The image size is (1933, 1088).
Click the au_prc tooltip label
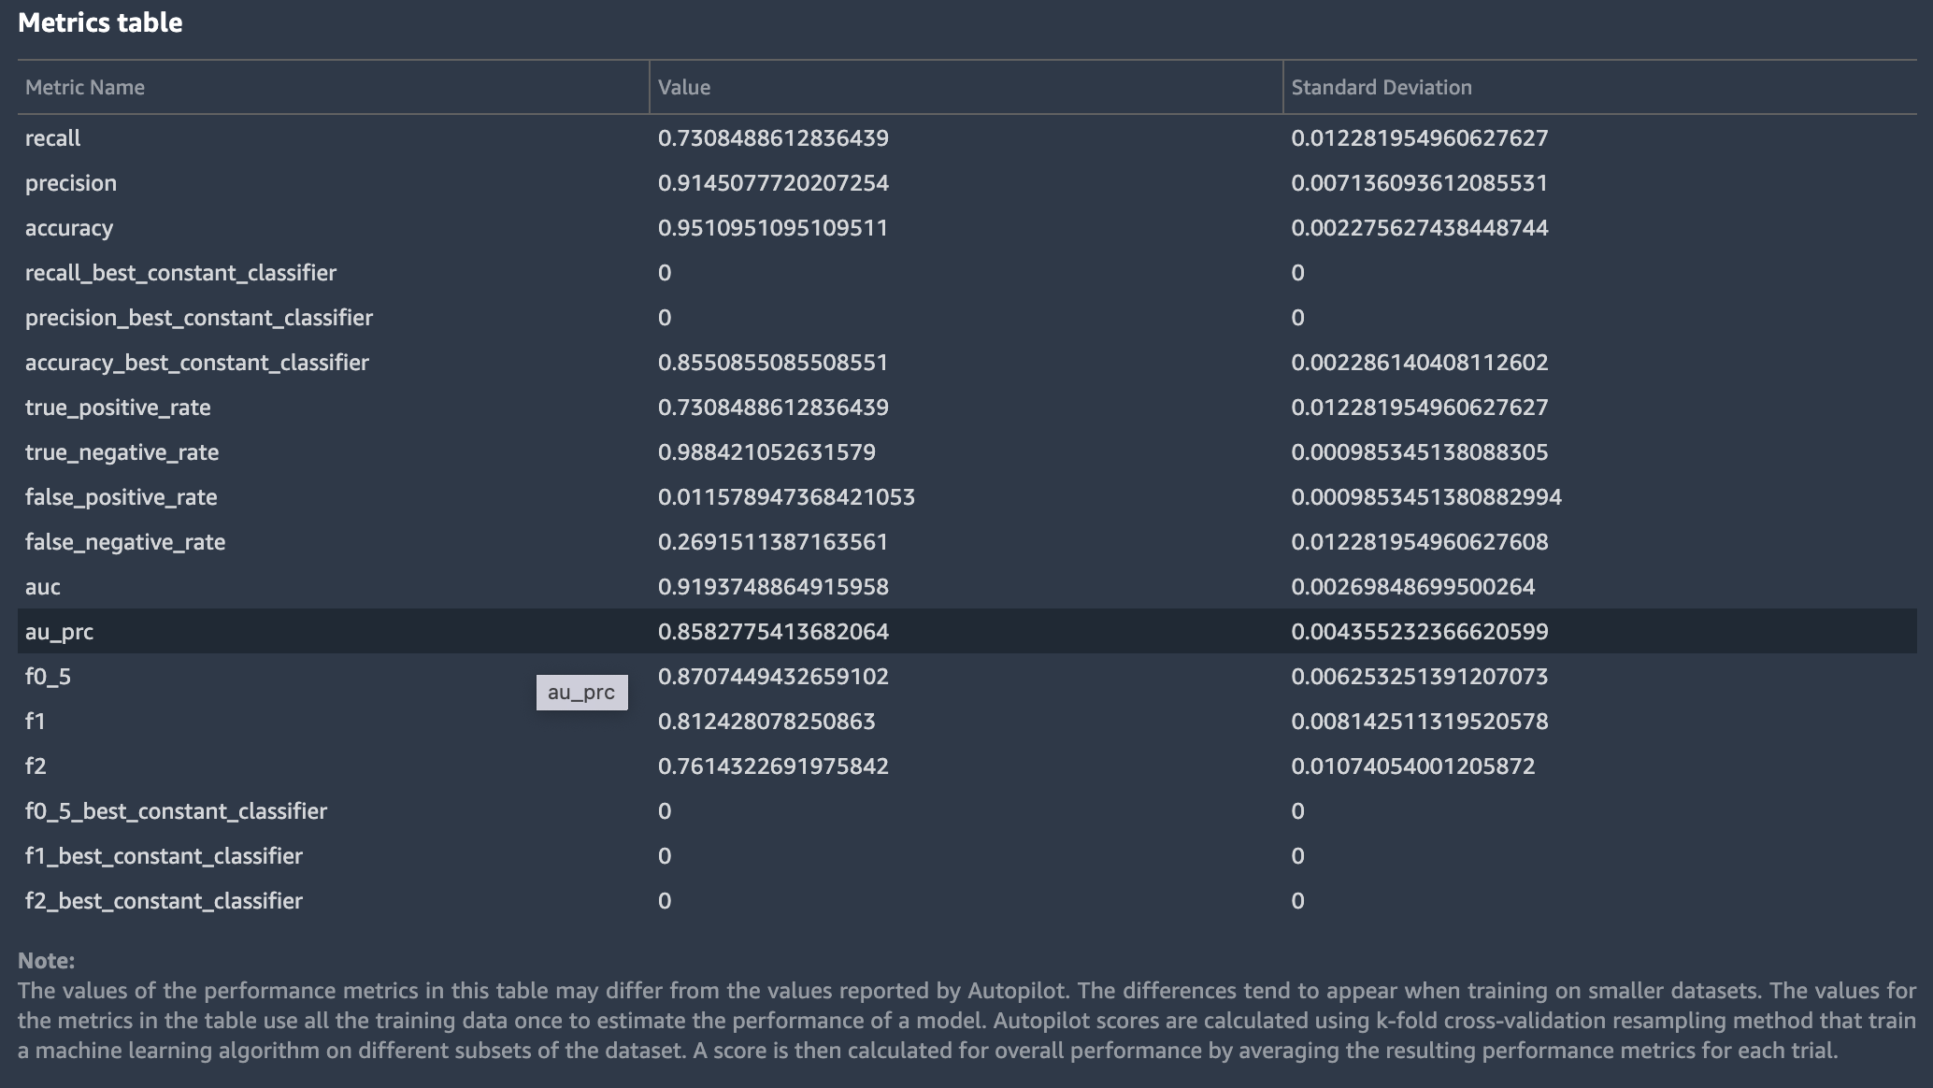581,693
